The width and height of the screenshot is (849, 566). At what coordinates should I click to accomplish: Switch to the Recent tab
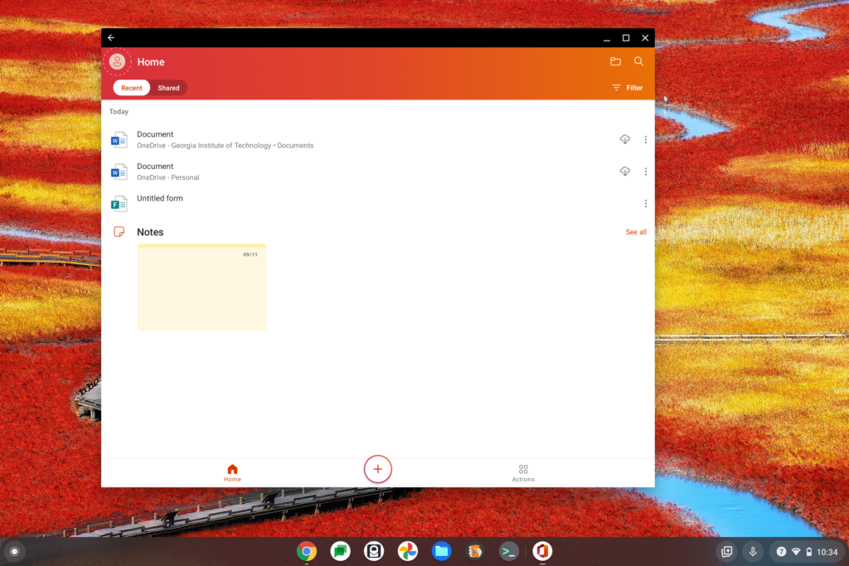click(132, 88)
